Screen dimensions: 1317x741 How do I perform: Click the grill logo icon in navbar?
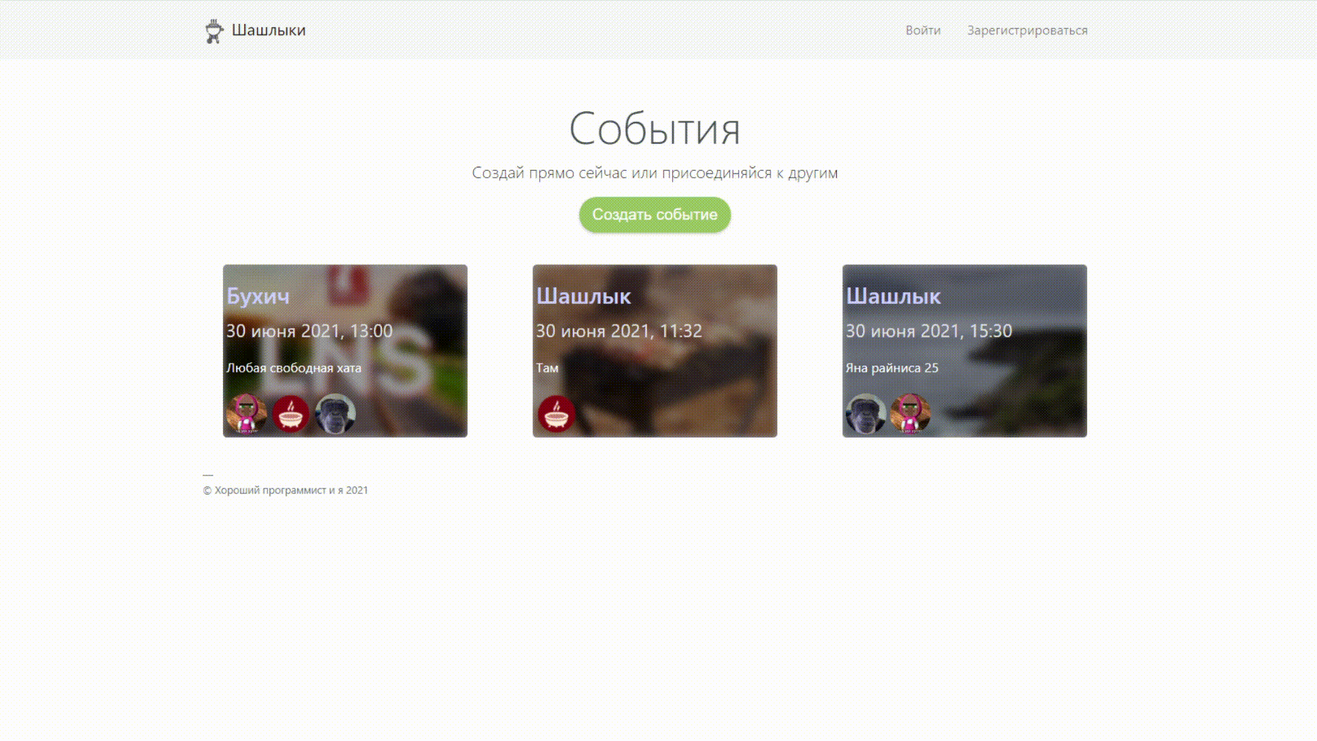tap(214, 31)
